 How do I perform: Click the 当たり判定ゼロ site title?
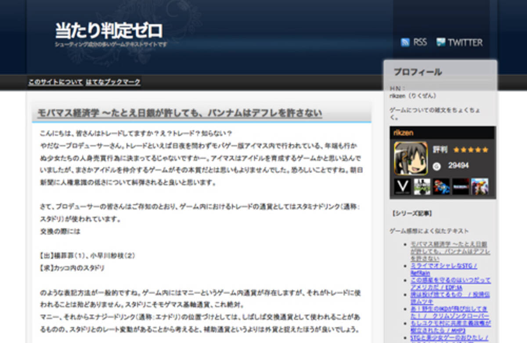pyautogui.click(x=108, y=31)
